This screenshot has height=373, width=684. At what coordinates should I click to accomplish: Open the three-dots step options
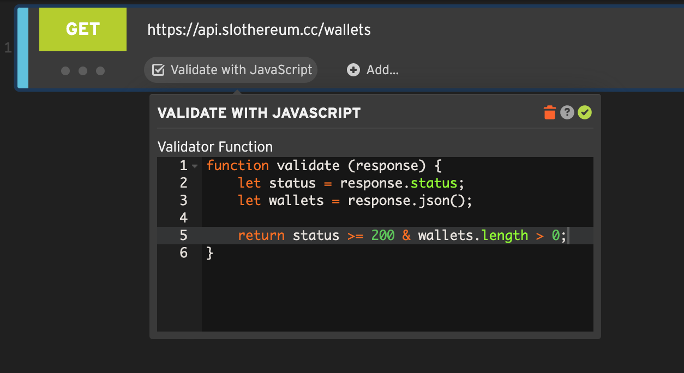[x=83, y=71]
